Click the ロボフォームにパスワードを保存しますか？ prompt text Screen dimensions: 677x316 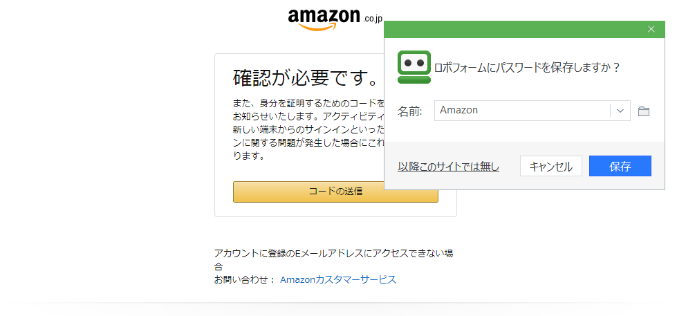pyautogui.click(x=526, y=68)
